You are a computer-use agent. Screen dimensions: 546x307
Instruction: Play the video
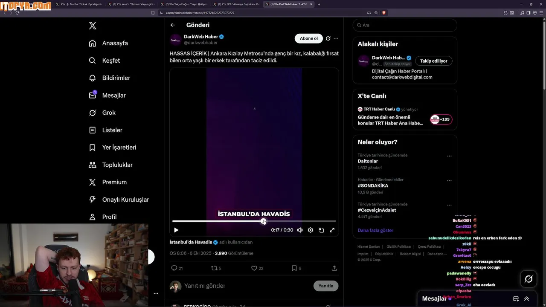click(176, 230)
